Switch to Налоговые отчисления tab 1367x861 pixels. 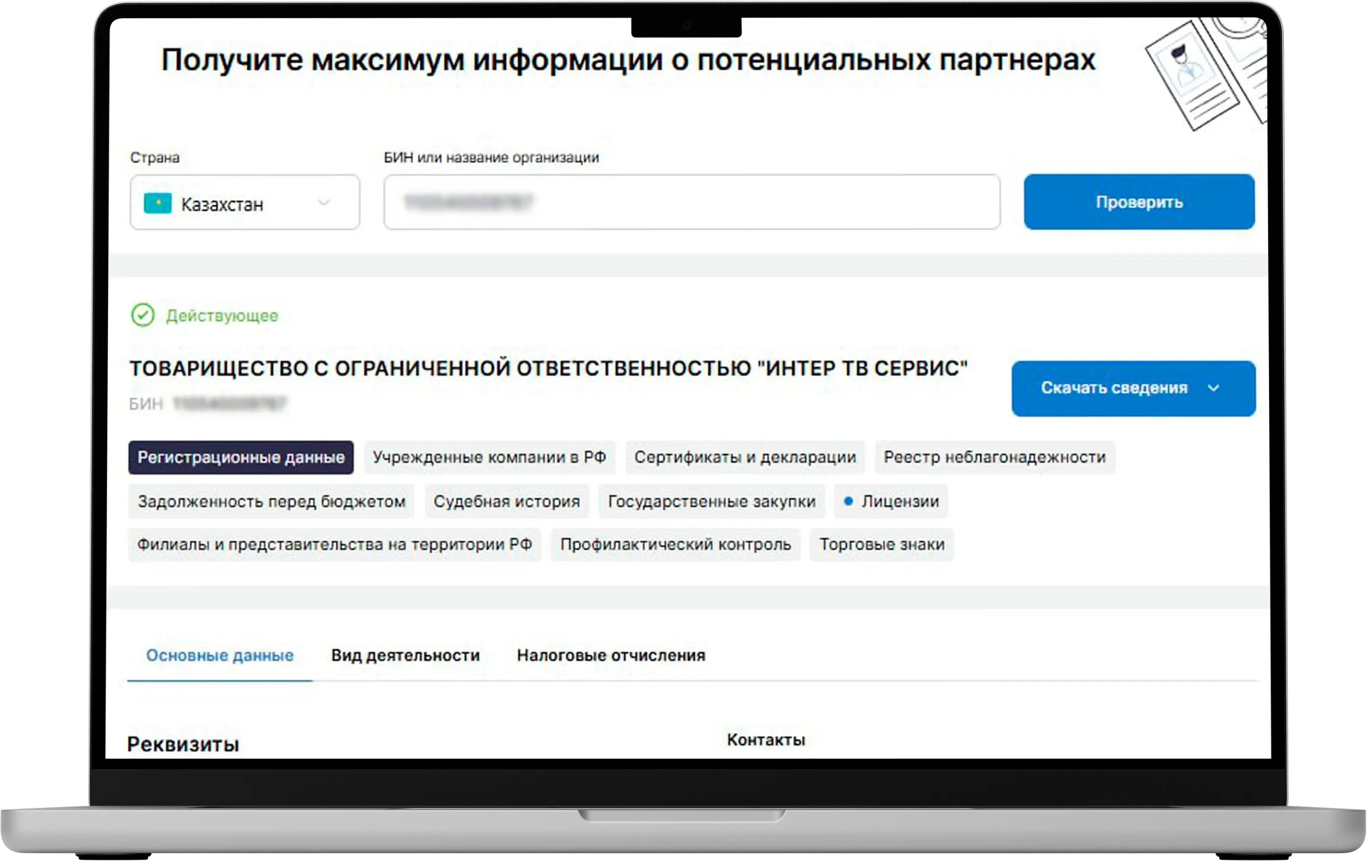click(x=611, y=655)
